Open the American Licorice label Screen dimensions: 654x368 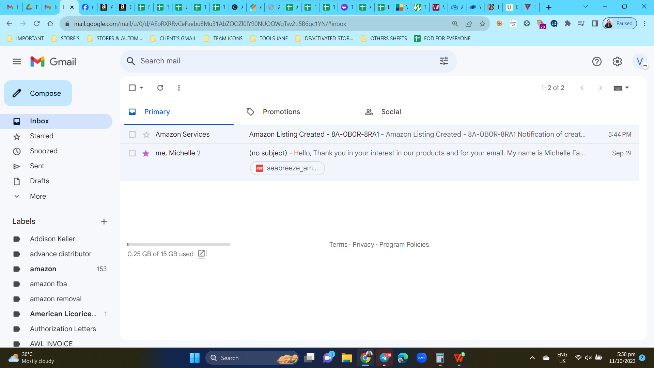point(56,314)
